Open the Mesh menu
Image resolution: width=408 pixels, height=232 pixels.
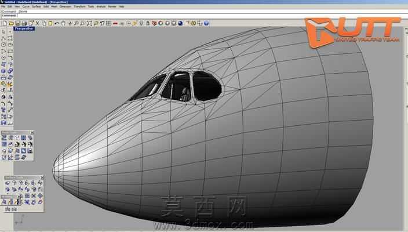point(54,6)
